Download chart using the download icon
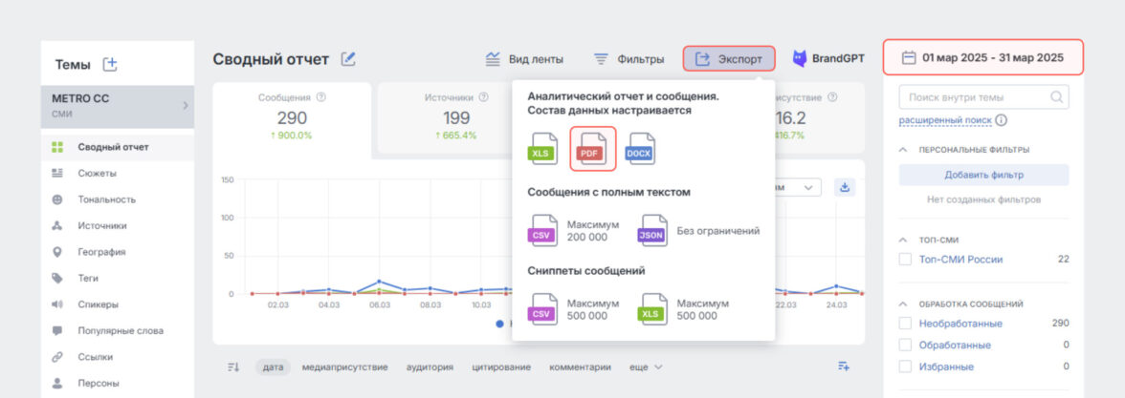The width and height of the screenshot is (1125, 398). (845, 187)
